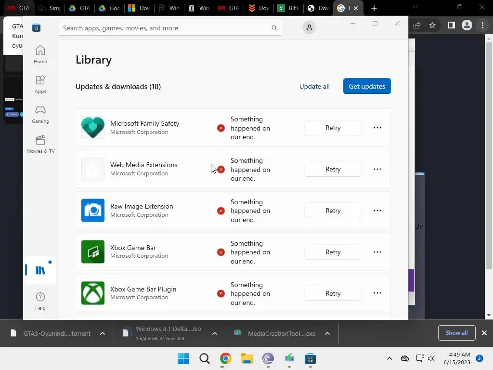Switch to the Sim Chrome tab

point(50,8)
